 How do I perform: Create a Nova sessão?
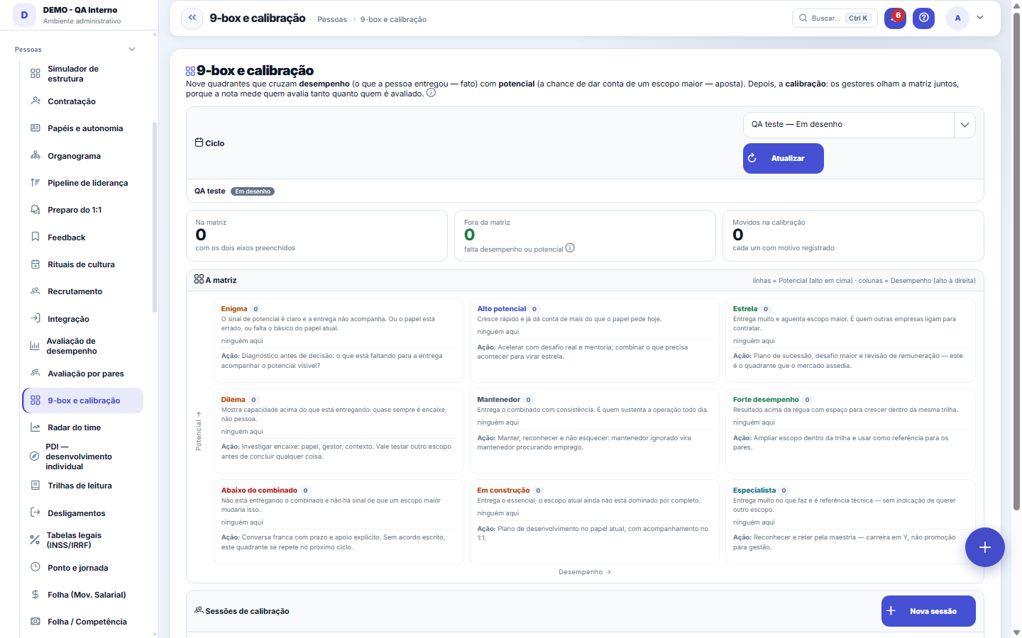[x=928, y=611]
